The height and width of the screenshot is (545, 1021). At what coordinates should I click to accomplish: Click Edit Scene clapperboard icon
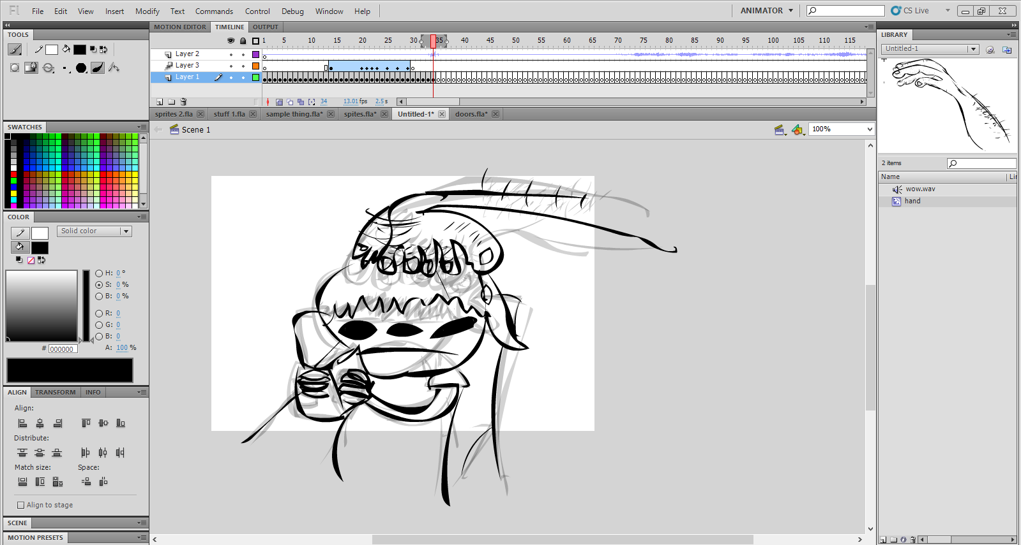pyautogui.click(x=780, y=130)
